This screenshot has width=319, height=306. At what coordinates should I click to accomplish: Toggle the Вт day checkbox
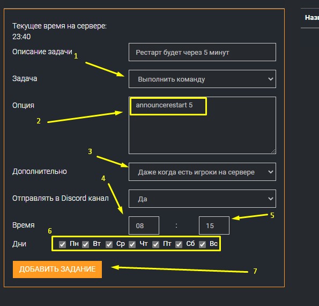[86, 244]
